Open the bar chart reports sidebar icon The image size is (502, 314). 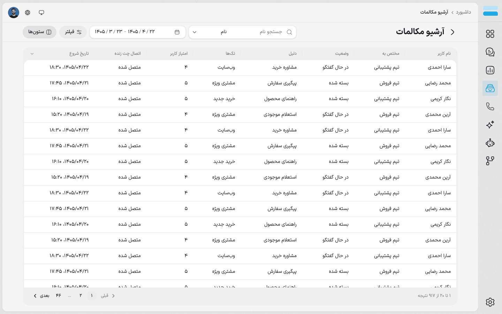coord(490,70)
